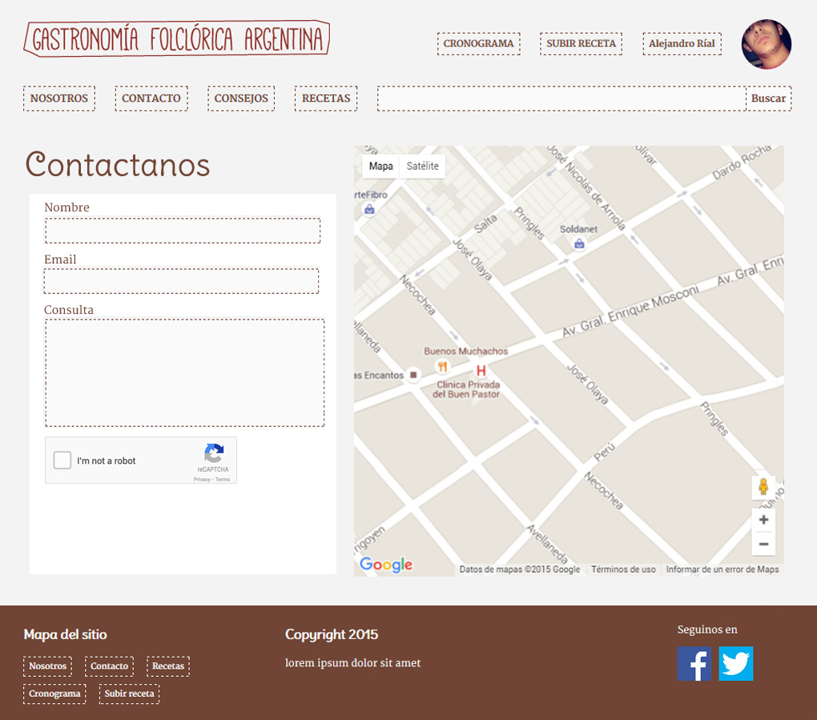Click the Soldanet shop marker on map
The width and height of the screenshot is (817, 720).
[579, 243]
